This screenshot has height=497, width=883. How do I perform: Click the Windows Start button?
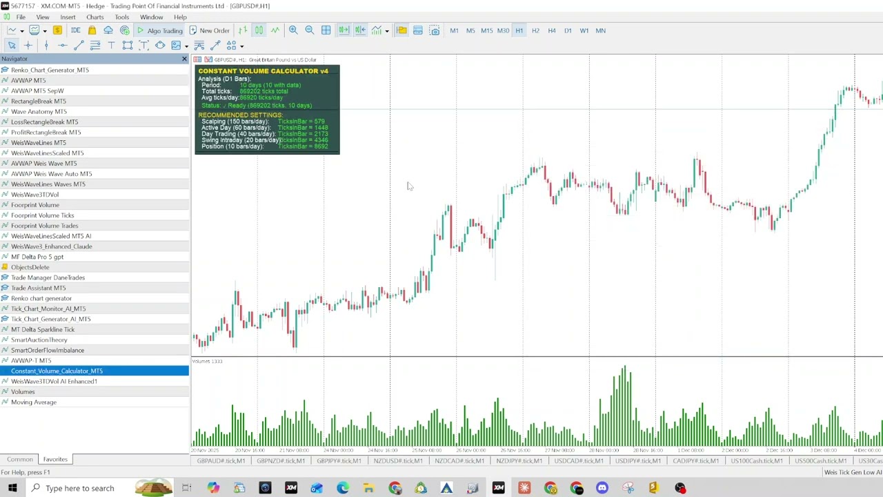click(x=12, y=488)
